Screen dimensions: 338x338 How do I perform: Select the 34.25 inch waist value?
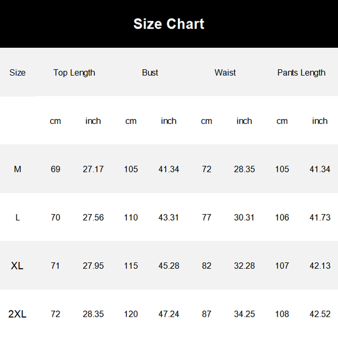click(244, 314)
